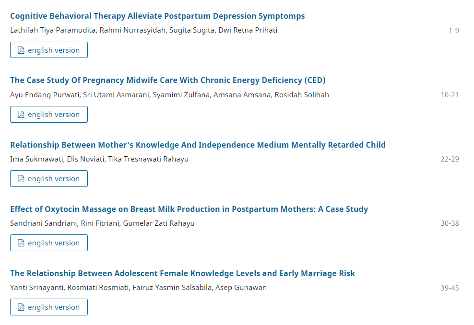474x325 pixels.
Task: Click PDF icon for Early Marriage Risk article
Action: tap(21, 307)
